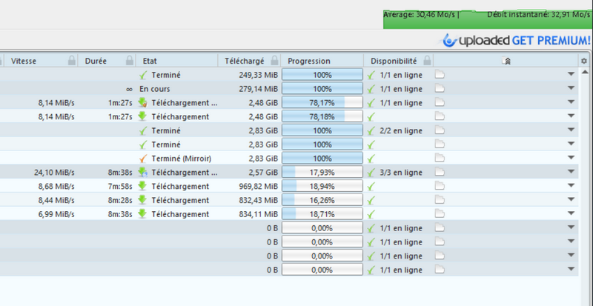
Task: Open the dropdown arrow on the 17,93% row
Action: [571, 172]
